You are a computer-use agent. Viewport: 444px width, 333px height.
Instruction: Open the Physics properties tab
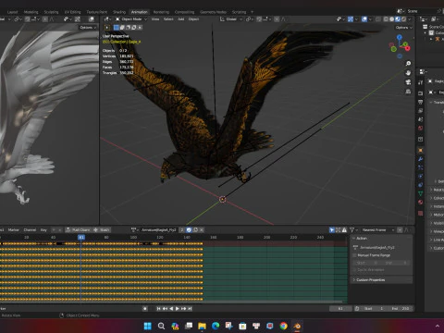tap(421, 177)
